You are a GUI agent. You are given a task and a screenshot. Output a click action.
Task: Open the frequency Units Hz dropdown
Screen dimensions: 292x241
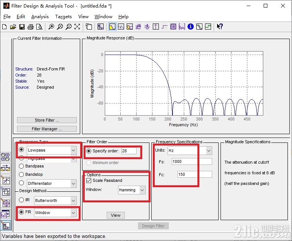pyautogui.click(x=209, y=151)
